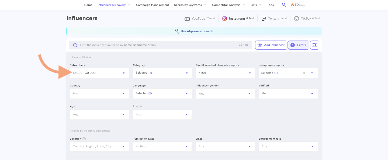Select the YouTube platform icon
Image resolution: width=388 pixels, height=160 pixels.
(187, 18)
